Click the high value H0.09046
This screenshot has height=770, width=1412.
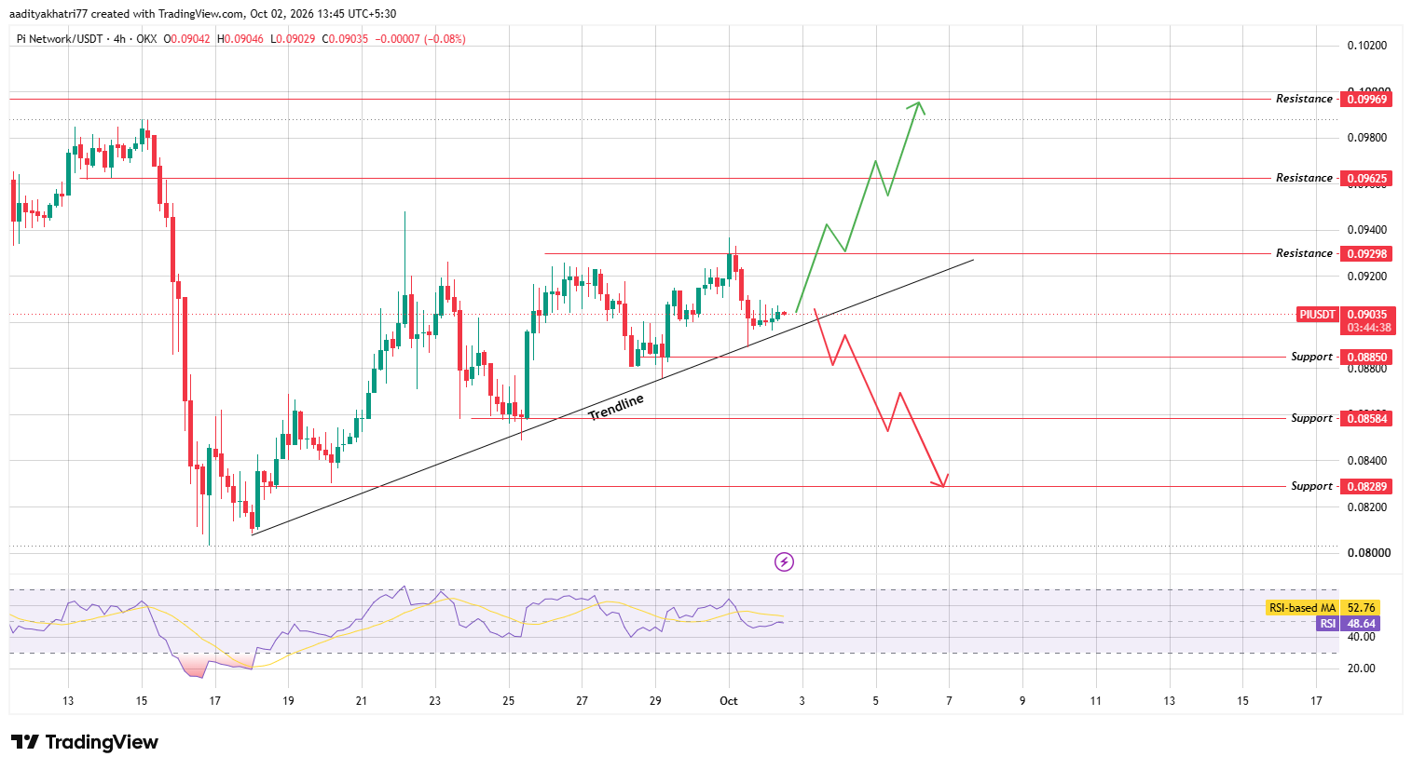(240, 39)
